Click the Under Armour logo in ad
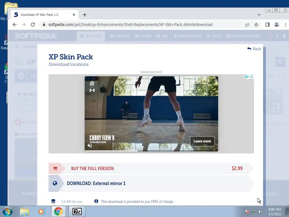The width and height of the screenshot is (289, 217). [x=92, y=90]
